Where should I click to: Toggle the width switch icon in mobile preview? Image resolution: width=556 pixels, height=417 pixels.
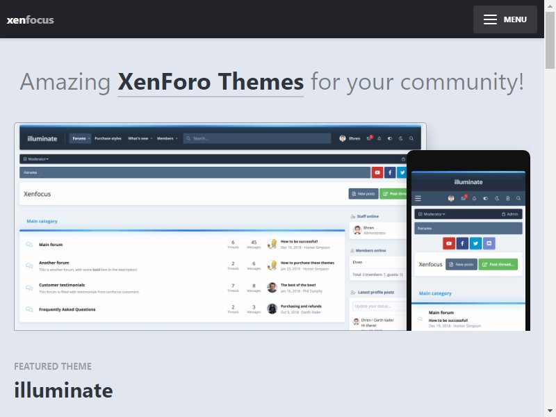click(485, 199)
